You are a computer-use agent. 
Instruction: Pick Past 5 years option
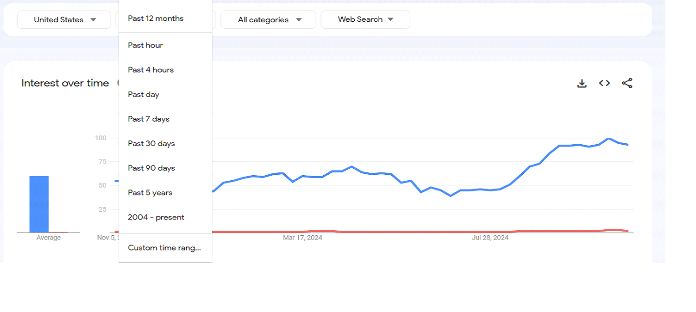[x=150, y=192]
